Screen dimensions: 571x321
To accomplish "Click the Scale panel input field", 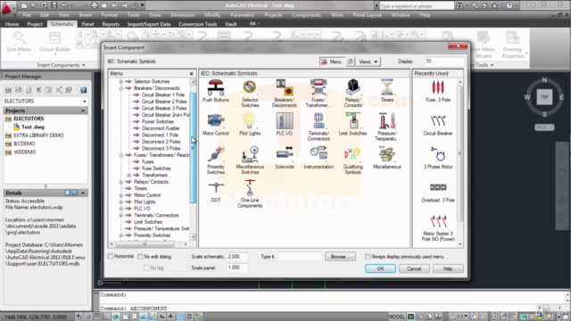I will [x=236, y=267].
